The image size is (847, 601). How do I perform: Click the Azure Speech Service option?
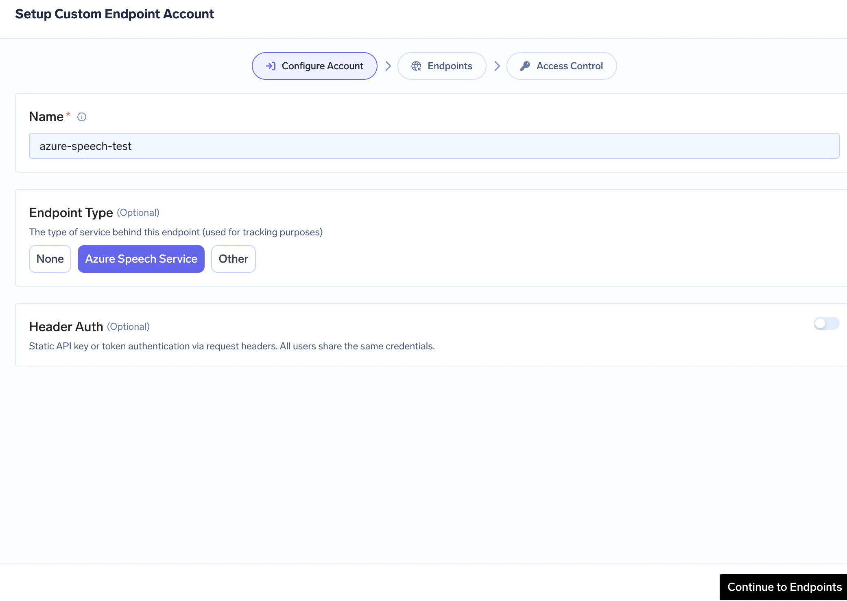tap(141, 259)
